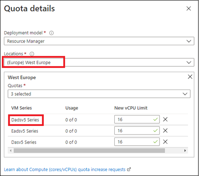Click the Deployment model info icon
The width and height of the screenshot is (199, 176).
[51, 33]
